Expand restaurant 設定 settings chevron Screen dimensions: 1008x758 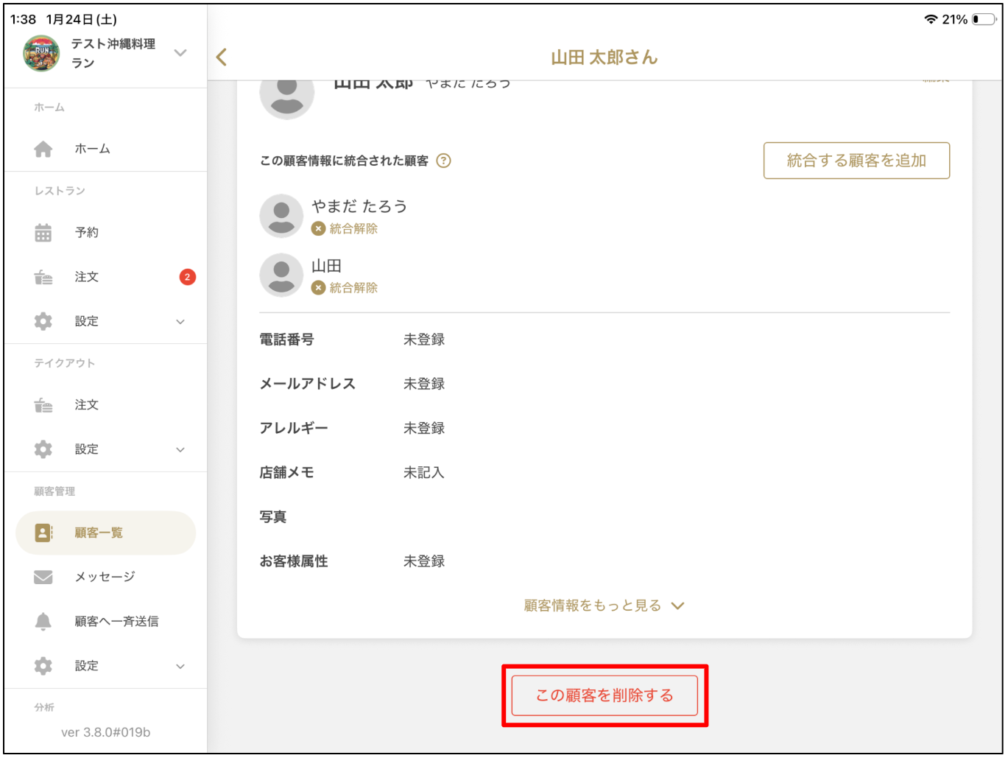click(180, 322)
